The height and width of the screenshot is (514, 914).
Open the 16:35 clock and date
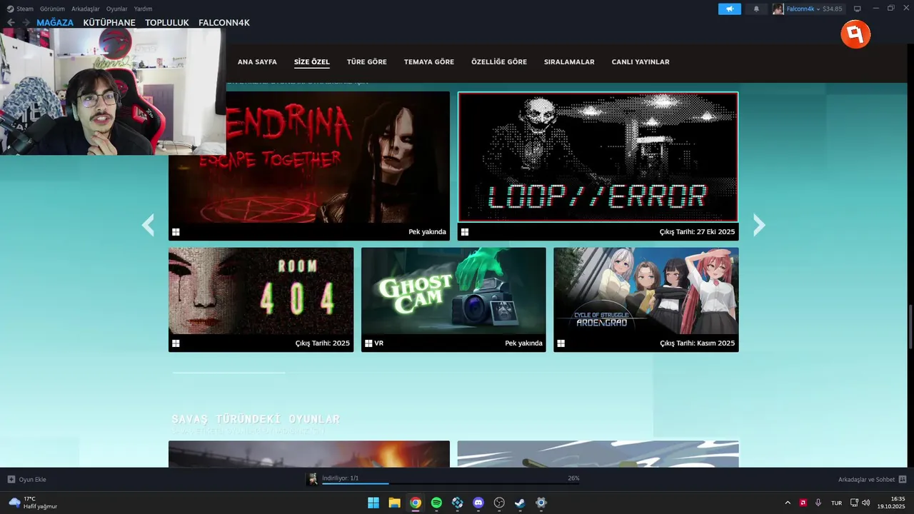tap(891, 503)
